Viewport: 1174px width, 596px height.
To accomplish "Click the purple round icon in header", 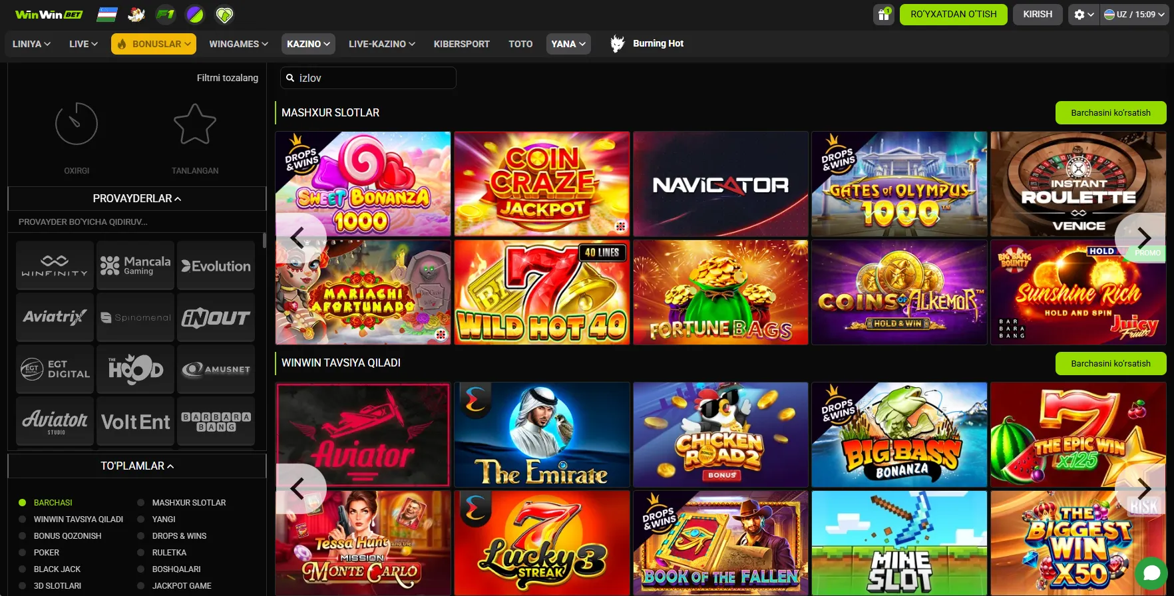I will click(x=195, y=14).
